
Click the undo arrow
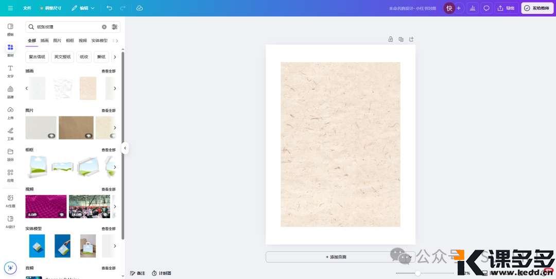(x=109, y=8)
